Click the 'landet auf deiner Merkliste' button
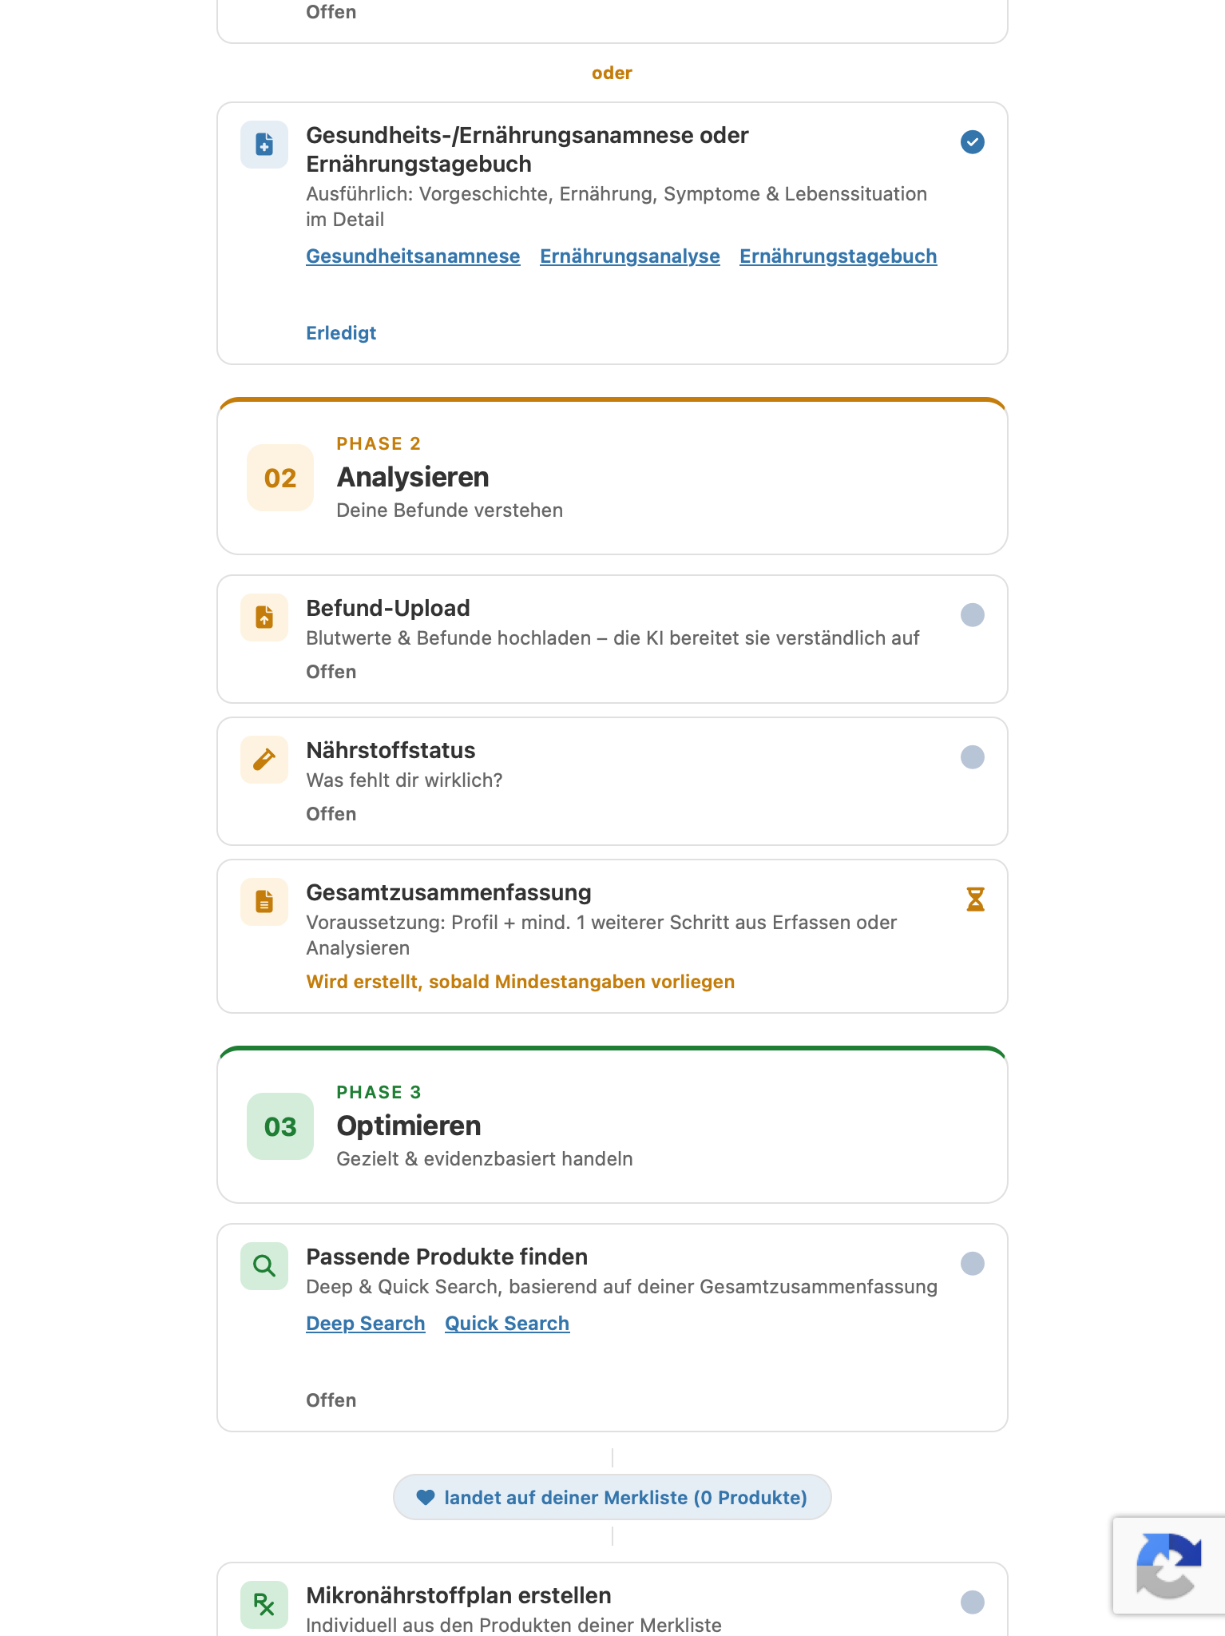Viewport: 1225px width, 1636px height. coord(612,1497)
